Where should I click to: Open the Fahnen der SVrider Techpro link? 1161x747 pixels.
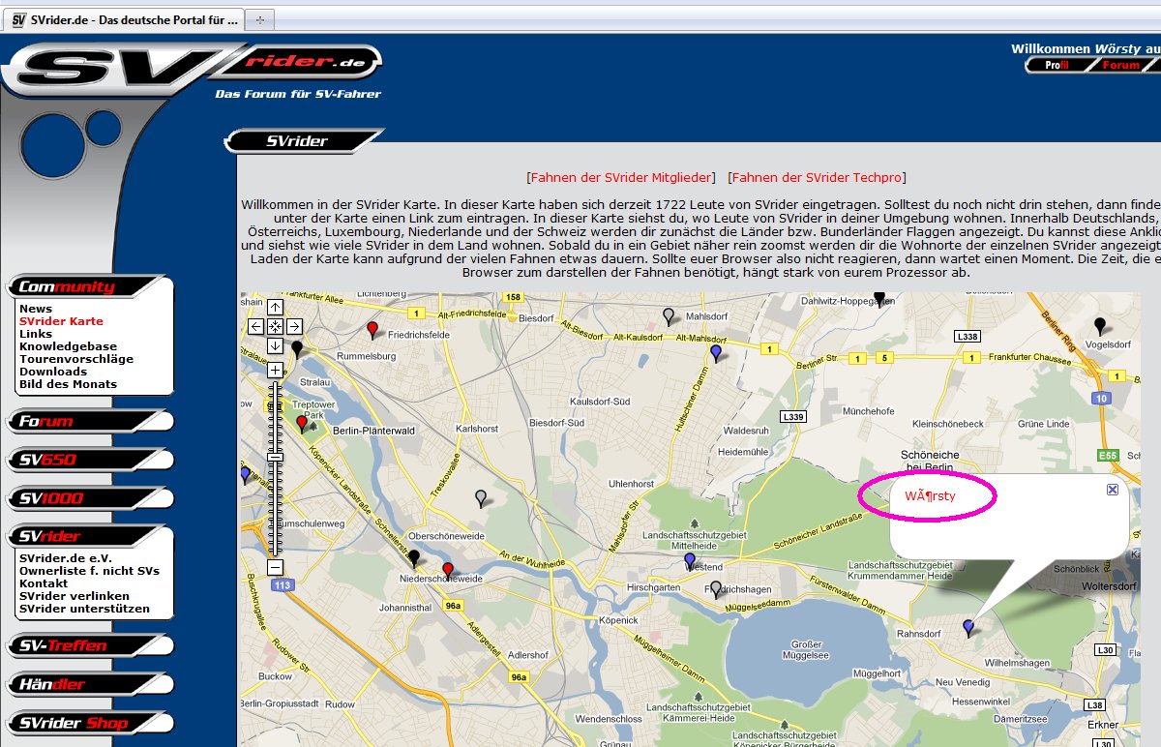[817, 178]
